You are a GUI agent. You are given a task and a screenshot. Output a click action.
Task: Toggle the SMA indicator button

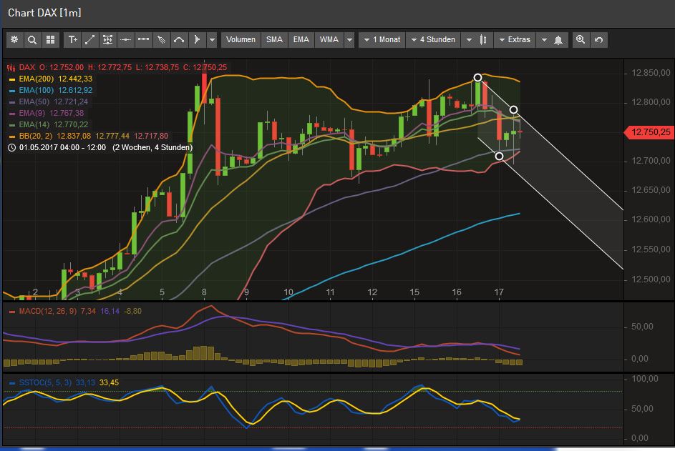[x=274, y=39]
